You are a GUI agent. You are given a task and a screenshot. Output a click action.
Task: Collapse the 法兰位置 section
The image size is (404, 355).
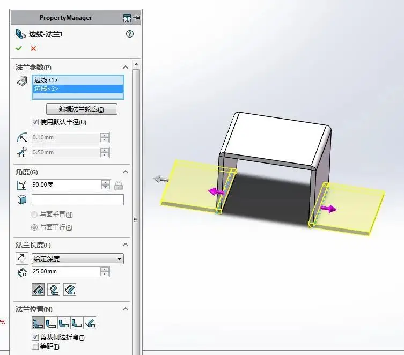[126, 309]
